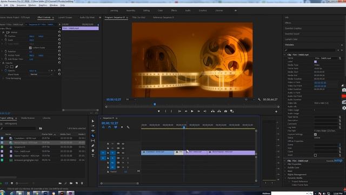Viewport: 346px width, 195px height.
Task: Select the Hand tool
Action: 92,151
